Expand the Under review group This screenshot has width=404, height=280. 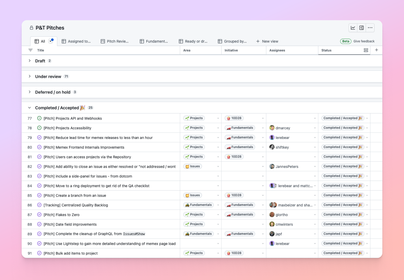[29, 76]
